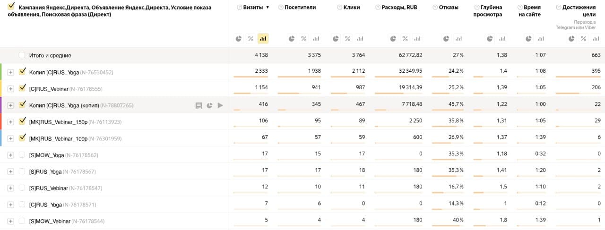Open help icon beside Время на сайте

(520, 8)
